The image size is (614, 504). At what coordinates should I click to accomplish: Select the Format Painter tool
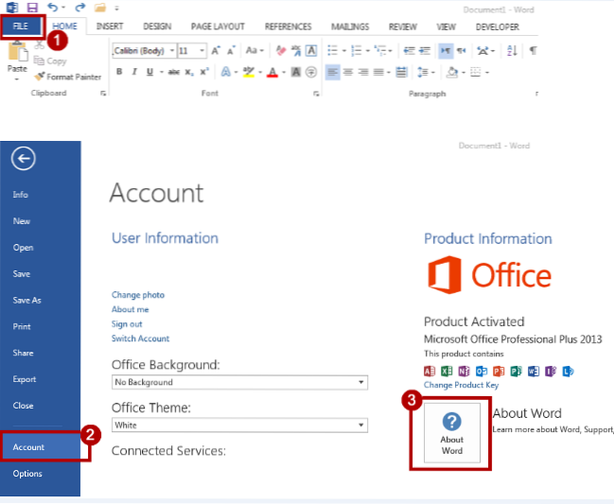coord(68,76)
